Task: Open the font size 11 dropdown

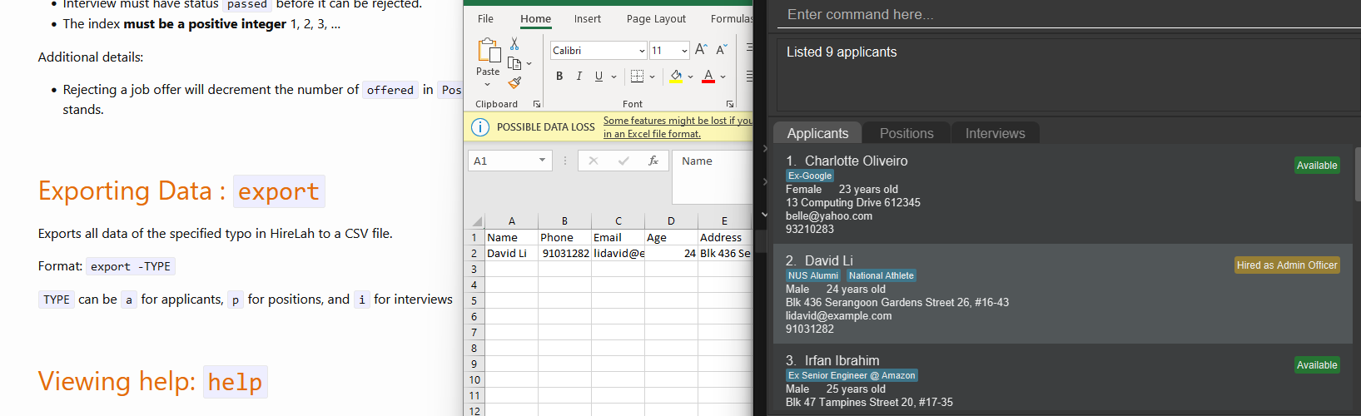Action: click(x=684, y=51)
